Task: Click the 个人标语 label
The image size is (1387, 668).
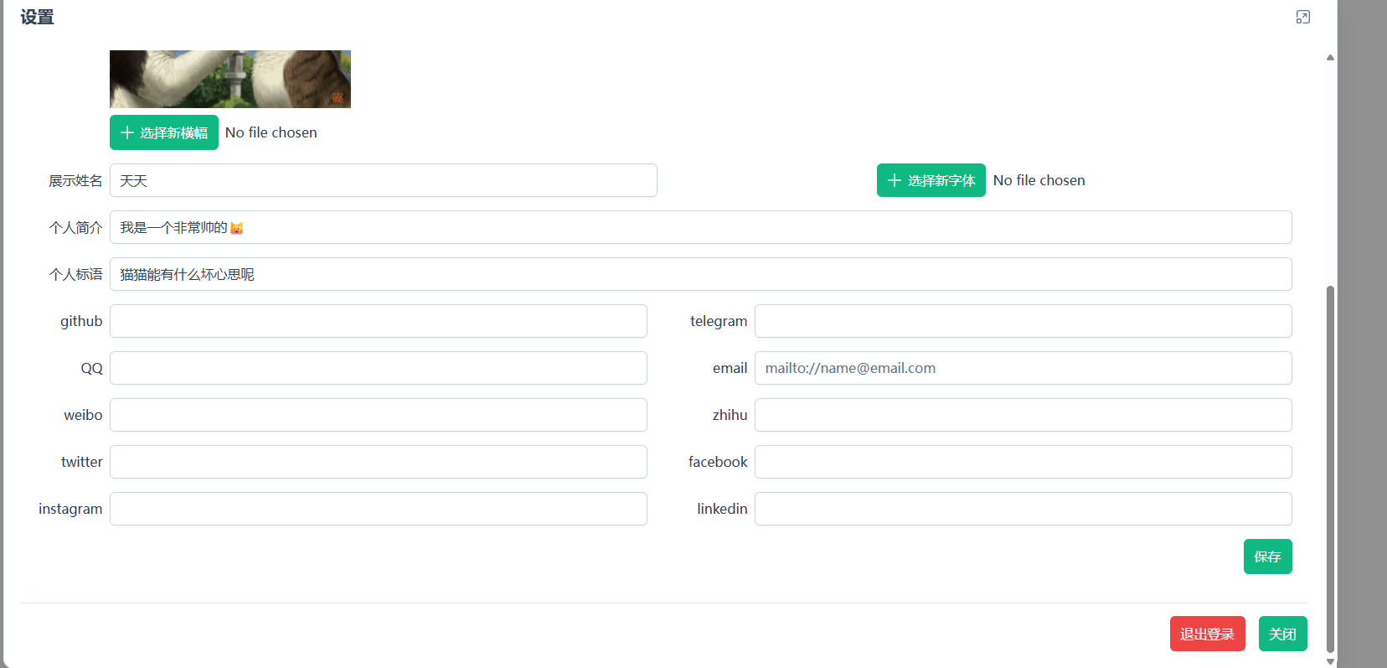Action: [x=75, y=275]
